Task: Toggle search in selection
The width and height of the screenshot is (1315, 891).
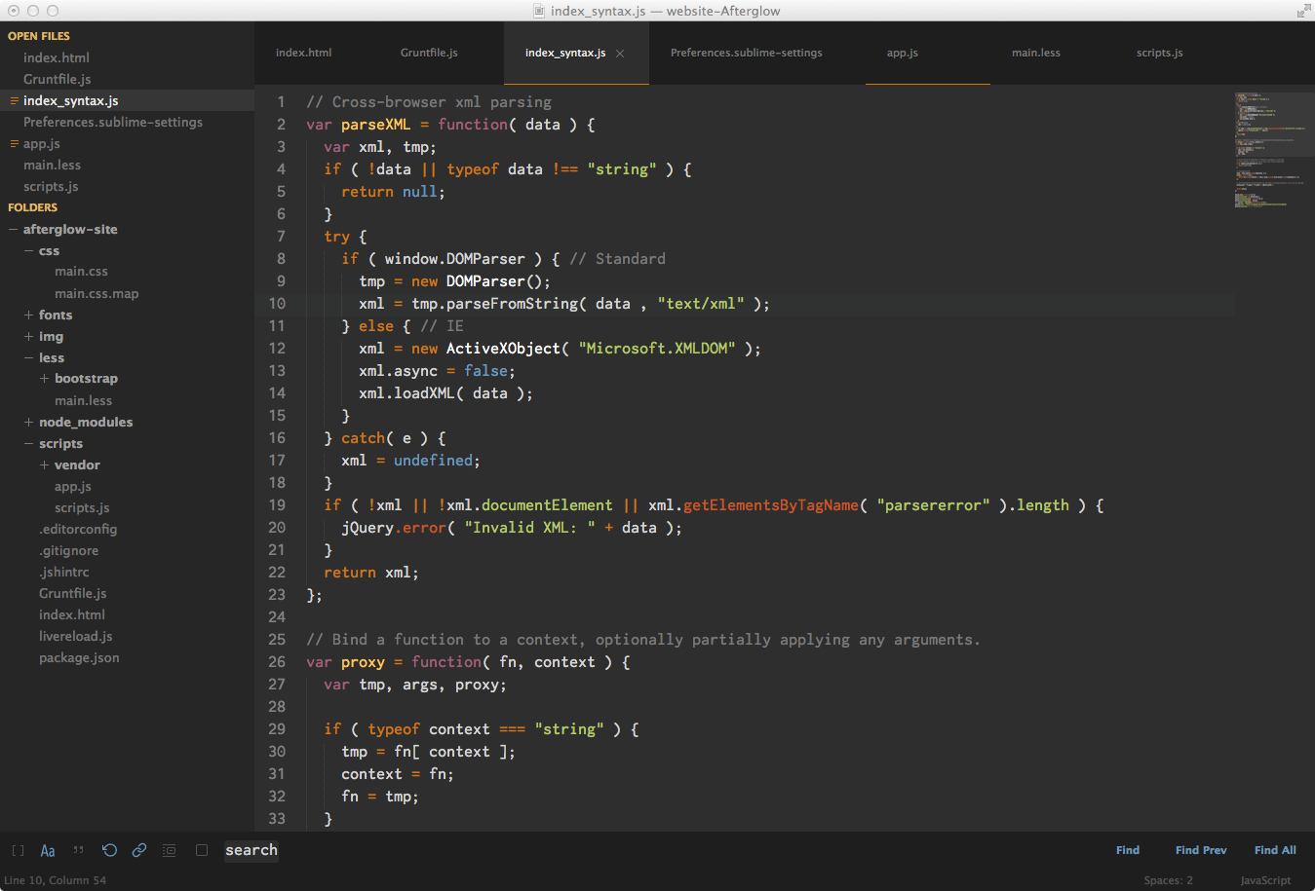Action: tap(139, 850)
